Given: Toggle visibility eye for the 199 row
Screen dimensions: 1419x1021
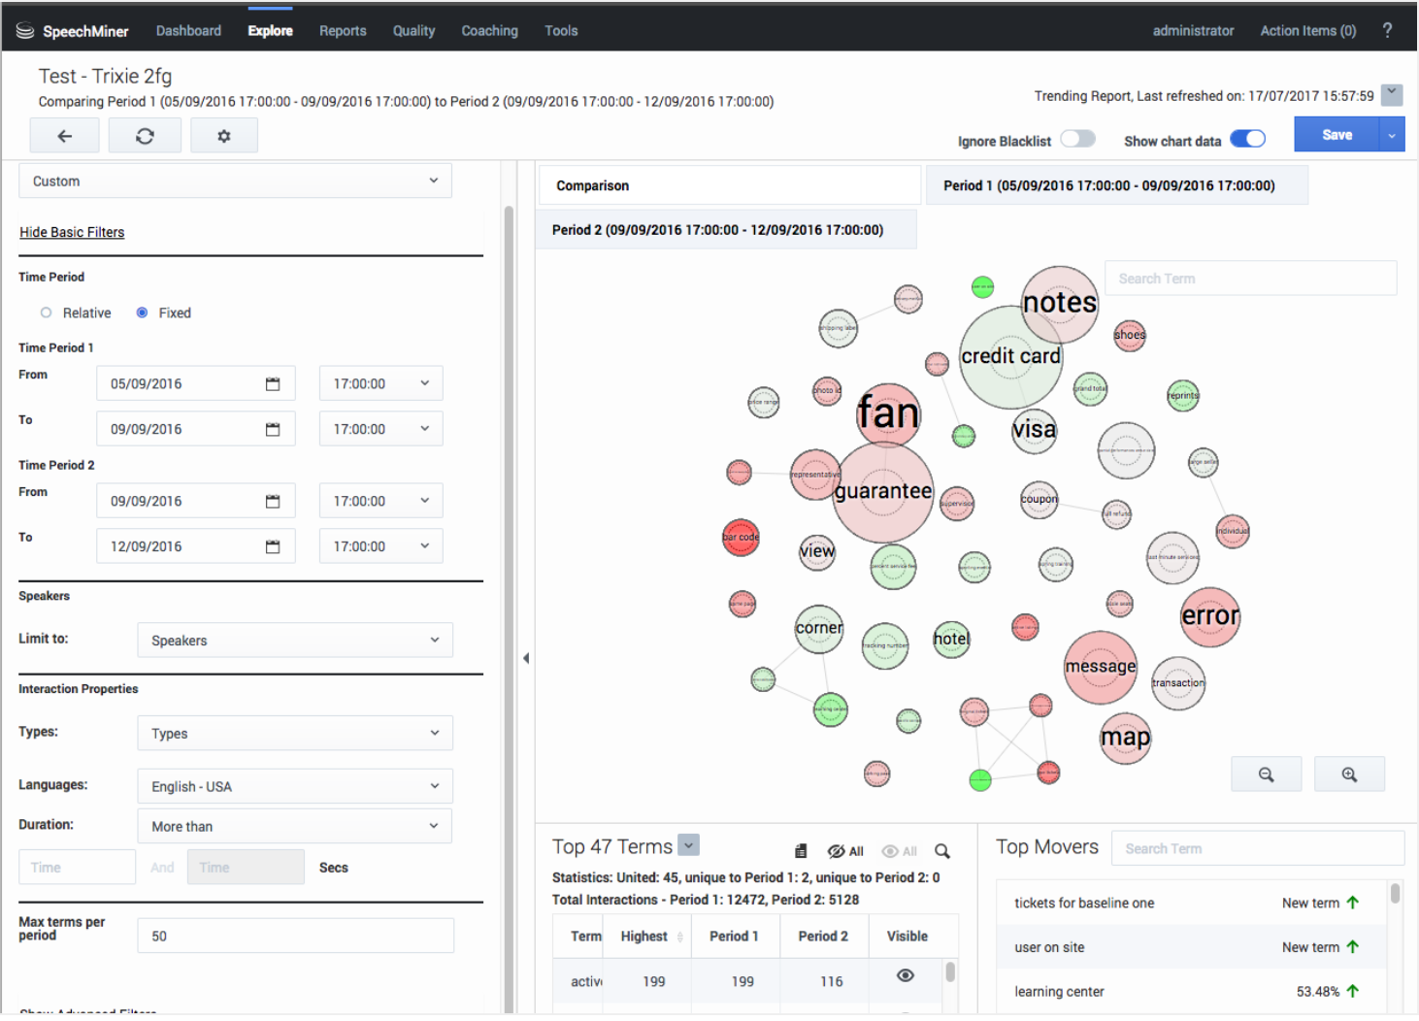Looking at the screenshot, I should coord(906,975).
